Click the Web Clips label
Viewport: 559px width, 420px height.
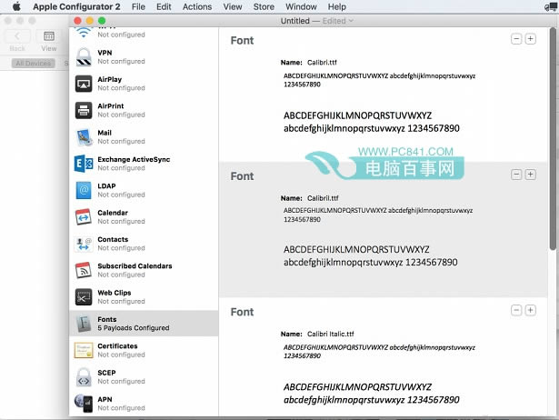(x=115, y=293)
